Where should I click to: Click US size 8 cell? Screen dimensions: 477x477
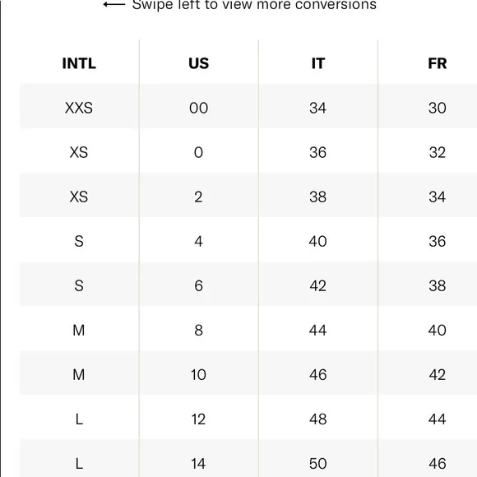click(x=199, y=330)
